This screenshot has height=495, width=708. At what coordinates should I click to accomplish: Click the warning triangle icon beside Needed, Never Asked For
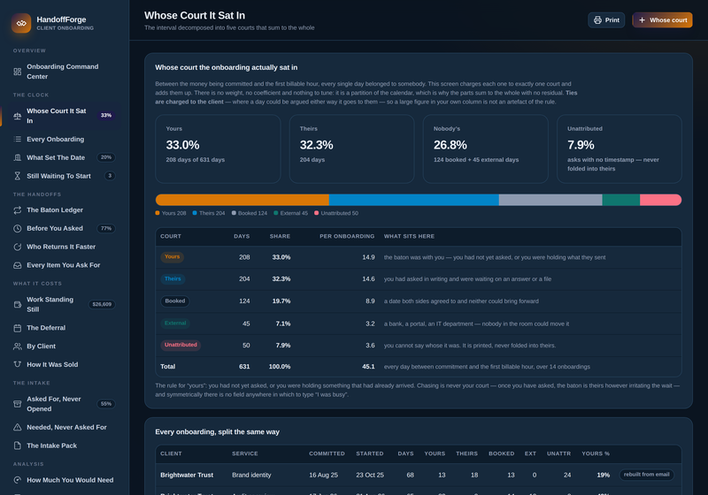[17, 427]
